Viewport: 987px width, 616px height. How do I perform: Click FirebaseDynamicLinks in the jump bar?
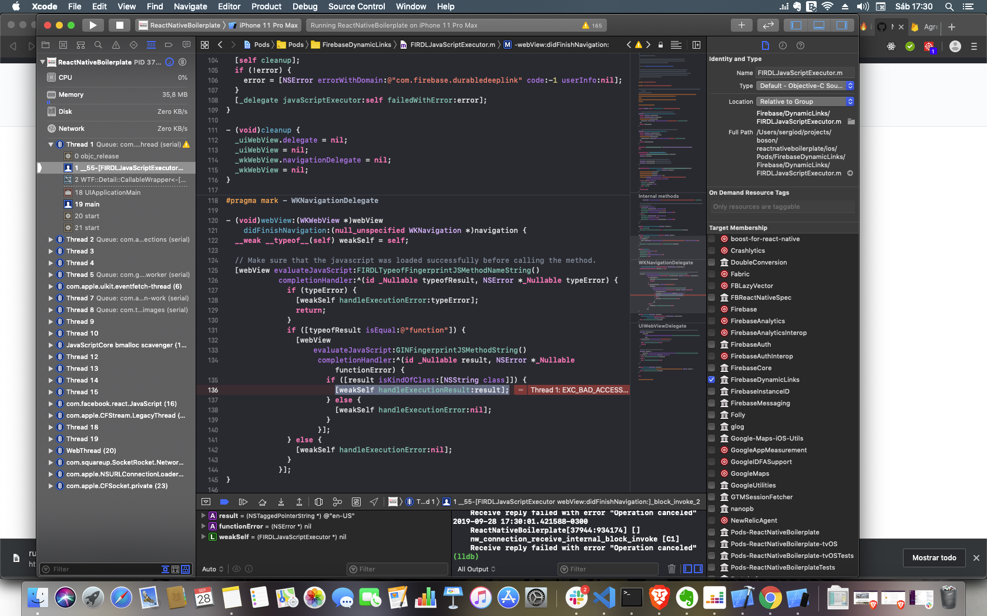point(351,45)
